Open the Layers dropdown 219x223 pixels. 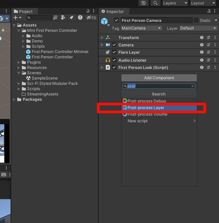pyautogui.click(x=175, y=3)
